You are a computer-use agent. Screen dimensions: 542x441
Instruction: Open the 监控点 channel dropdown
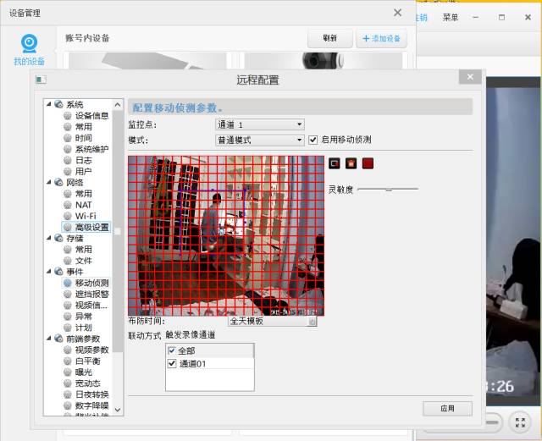pyautogui.click(x=259, y=125)
